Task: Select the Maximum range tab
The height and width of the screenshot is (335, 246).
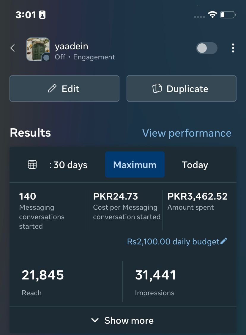Action: (x=135, y=165)
